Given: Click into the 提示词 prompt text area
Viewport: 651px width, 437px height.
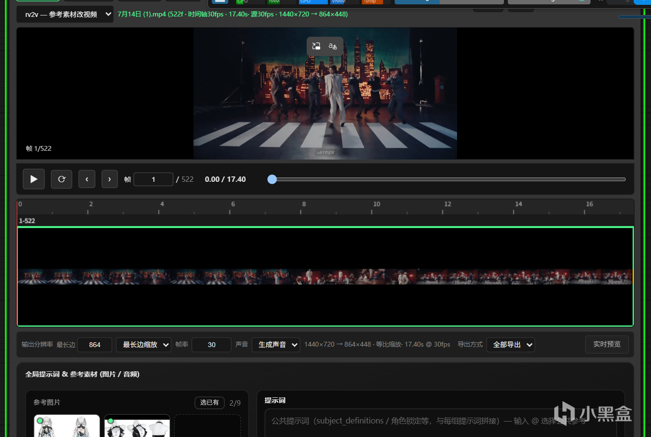Looking at the screenshot, I should pos(441,423).
